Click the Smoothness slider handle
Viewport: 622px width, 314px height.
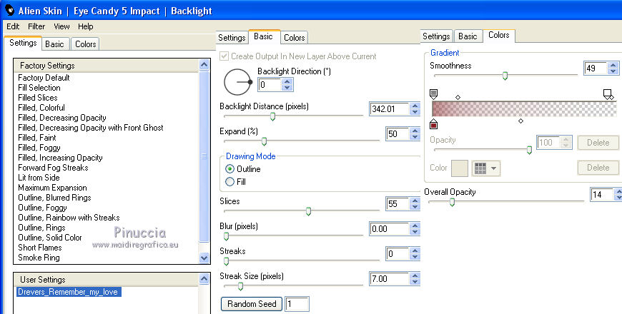pos(505,76)
